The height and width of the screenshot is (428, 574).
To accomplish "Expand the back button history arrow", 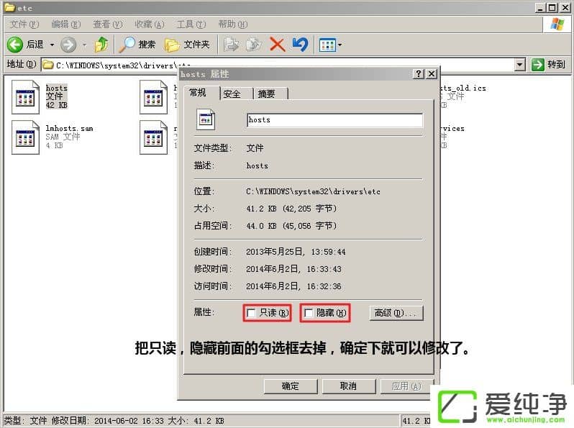I will point(52,45).
